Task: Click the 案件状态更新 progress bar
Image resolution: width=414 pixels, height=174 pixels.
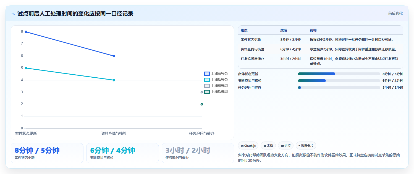Action: tap(339, 74)
